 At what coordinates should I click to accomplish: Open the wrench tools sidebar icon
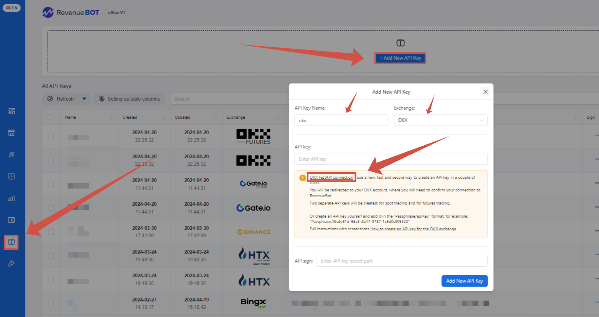tap(11, 263)
